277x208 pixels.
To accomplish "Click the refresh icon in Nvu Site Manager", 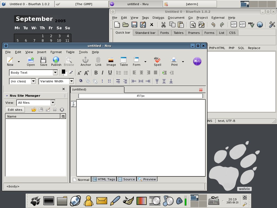I will click(34, 110).
